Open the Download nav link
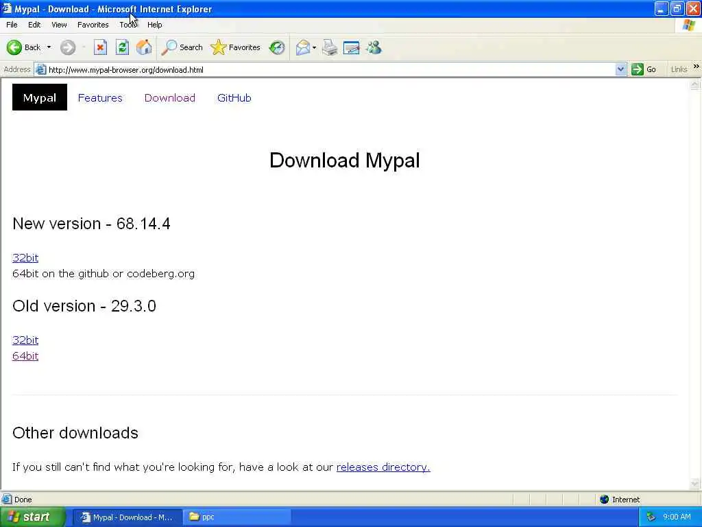 click(x=170, y=97)
